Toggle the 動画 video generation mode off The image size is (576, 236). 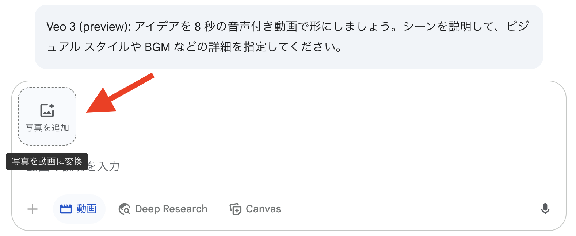click(79, 209)
